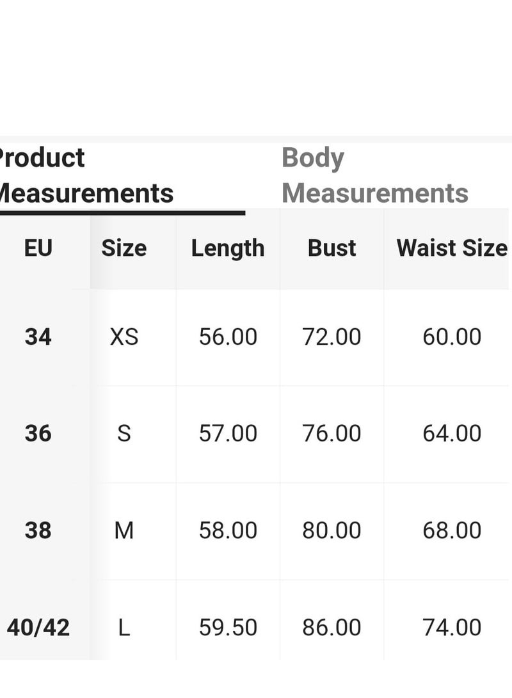Click the 60.00 waist size value
The image size is (512, 698).
pyautogui.click(x=451, y=337)
